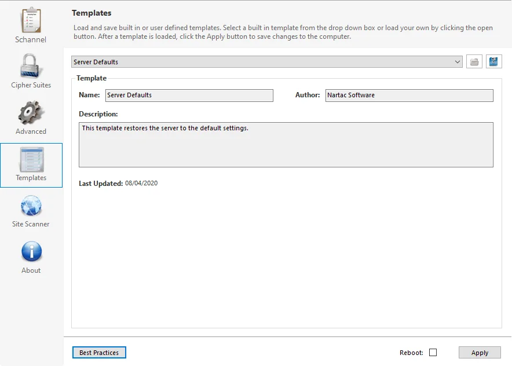
Task: Enable the Reboot checkbox
Action: (433, 352)
